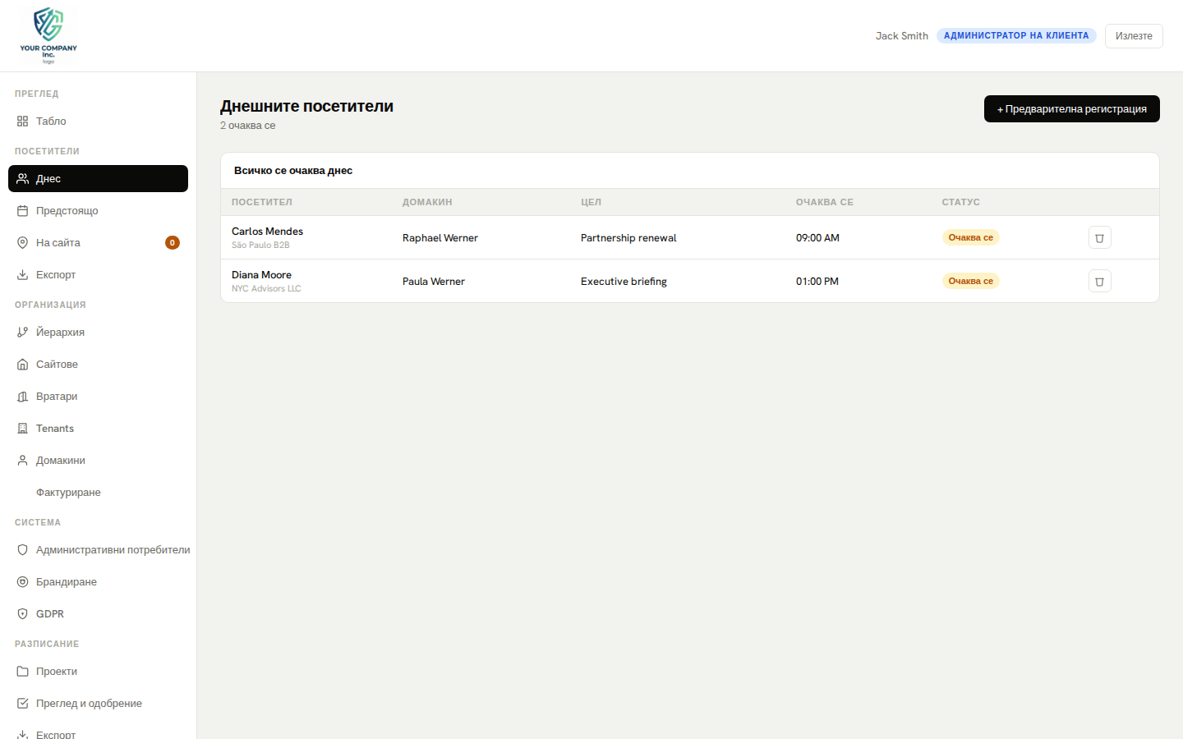This screenshot has width=1183, height=739.
Task: Click the folder icon next to Проекти
Action: coord(23,672)
